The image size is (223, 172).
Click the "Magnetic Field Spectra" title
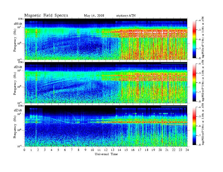[x=46, y=15]
